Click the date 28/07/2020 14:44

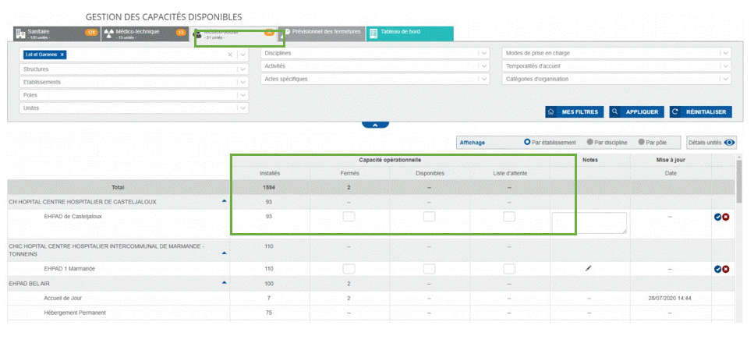click(671, 299)
